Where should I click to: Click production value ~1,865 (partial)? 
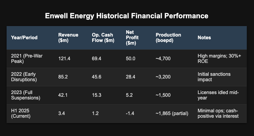tap(172, 113)
